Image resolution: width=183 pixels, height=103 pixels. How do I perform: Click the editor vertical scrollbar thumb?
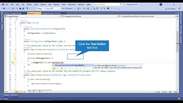tap(177, 42)
